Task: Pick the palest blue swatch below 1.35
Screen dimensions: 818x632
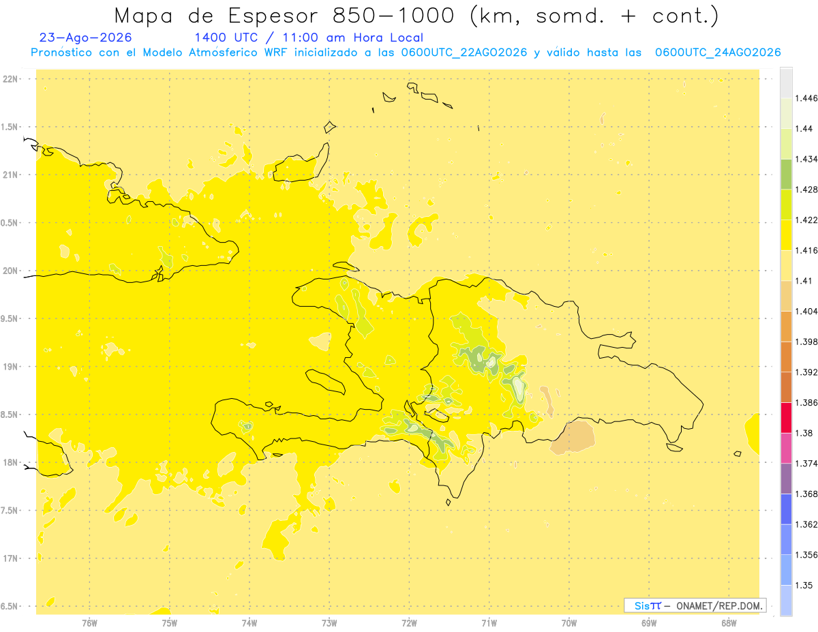Action: [786, 601]
